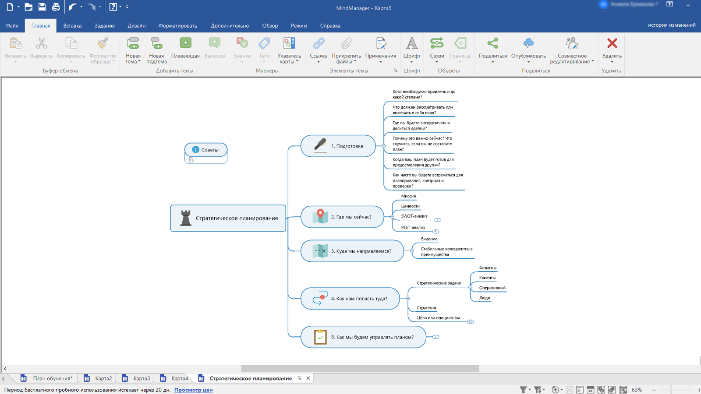Undo the last action with the arrow icon
This screenshot has height=394, width=701.
[x=73, y=7]
